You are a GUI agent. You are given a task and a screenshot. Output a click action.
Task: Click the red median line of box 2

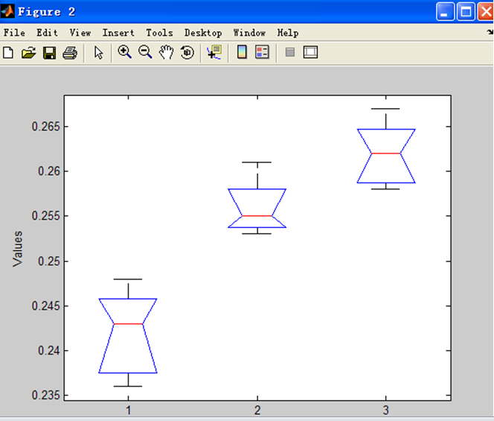pos(257,216)
